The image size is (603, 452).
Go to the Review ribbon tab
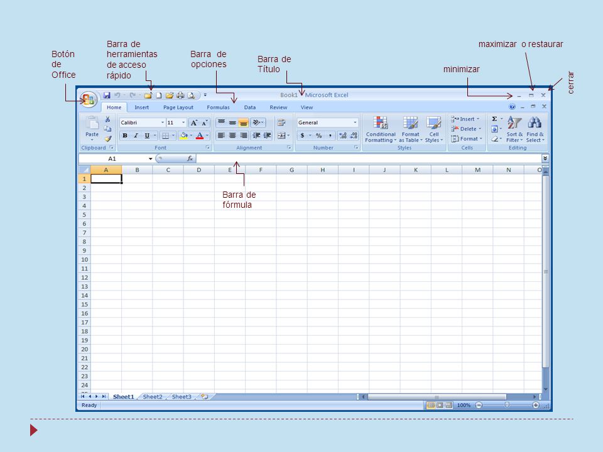[278, 107]
